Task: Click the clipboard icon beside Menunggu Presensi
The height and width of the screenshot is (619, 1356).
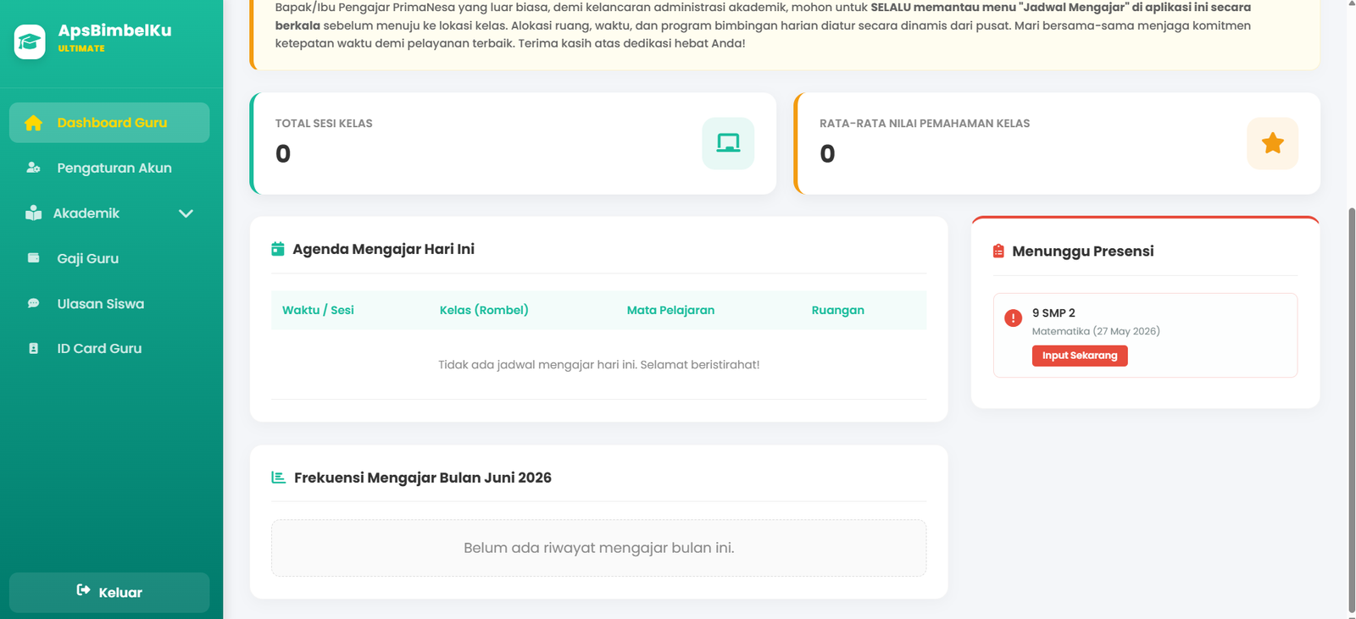Action: click(x=998, y=251)
